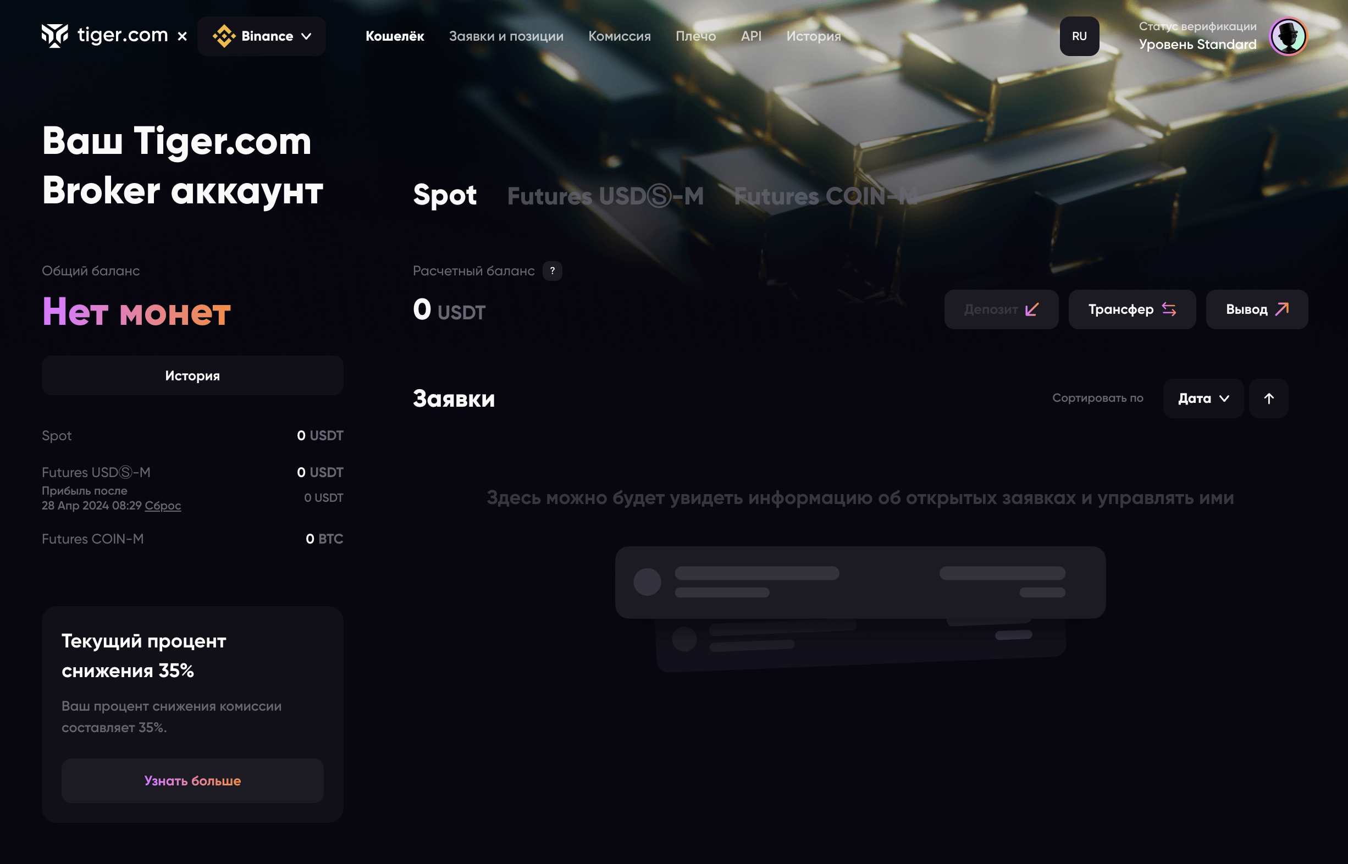Click the Трансфер button with swap arrows

1131,309
